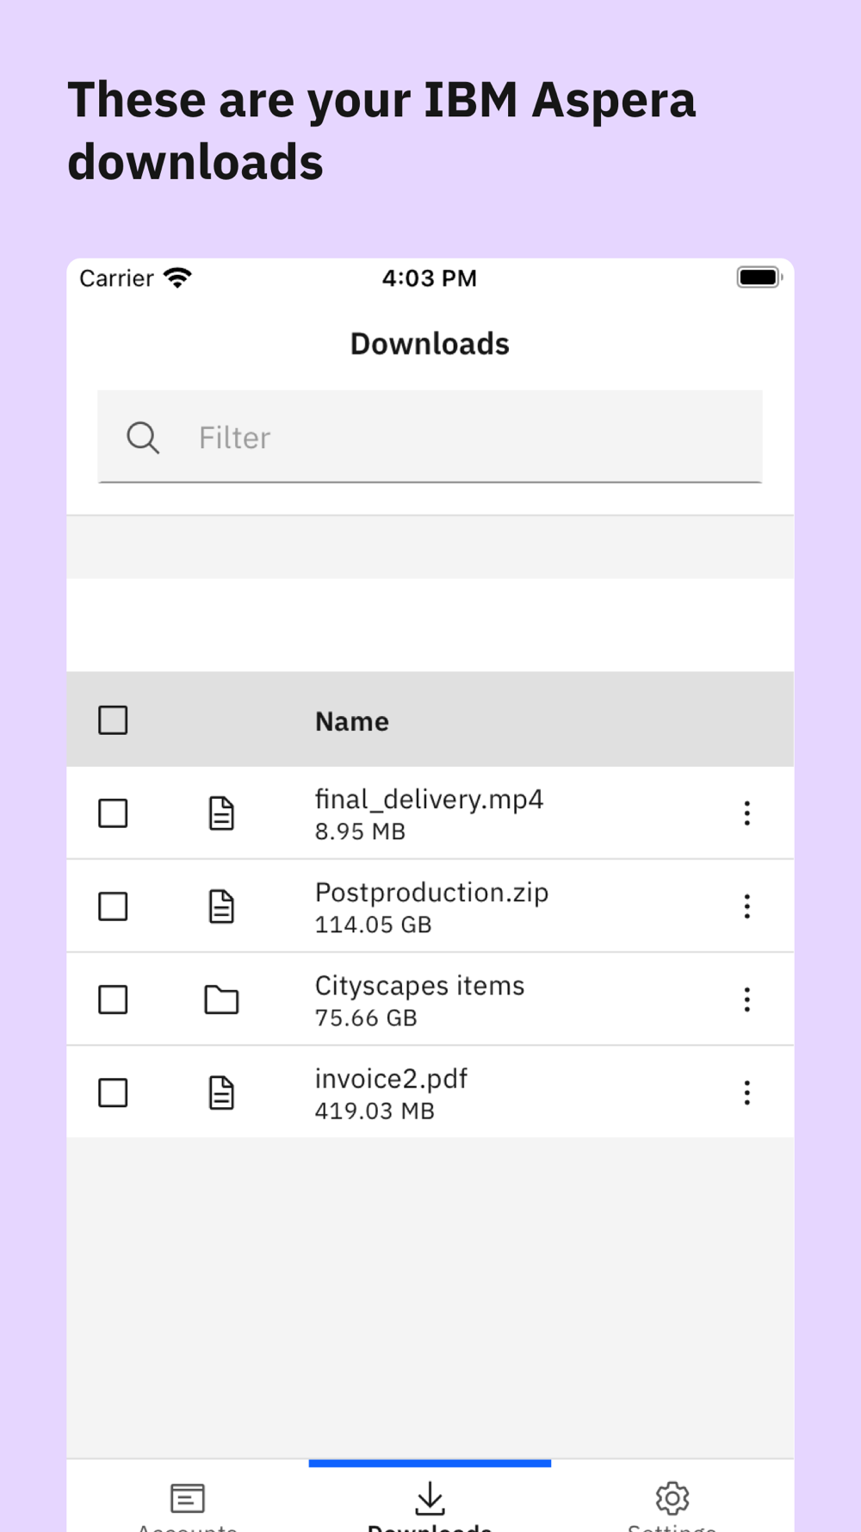Click the 4:03 PM clock
861x1532 pixels.
(x=430, y=278)
